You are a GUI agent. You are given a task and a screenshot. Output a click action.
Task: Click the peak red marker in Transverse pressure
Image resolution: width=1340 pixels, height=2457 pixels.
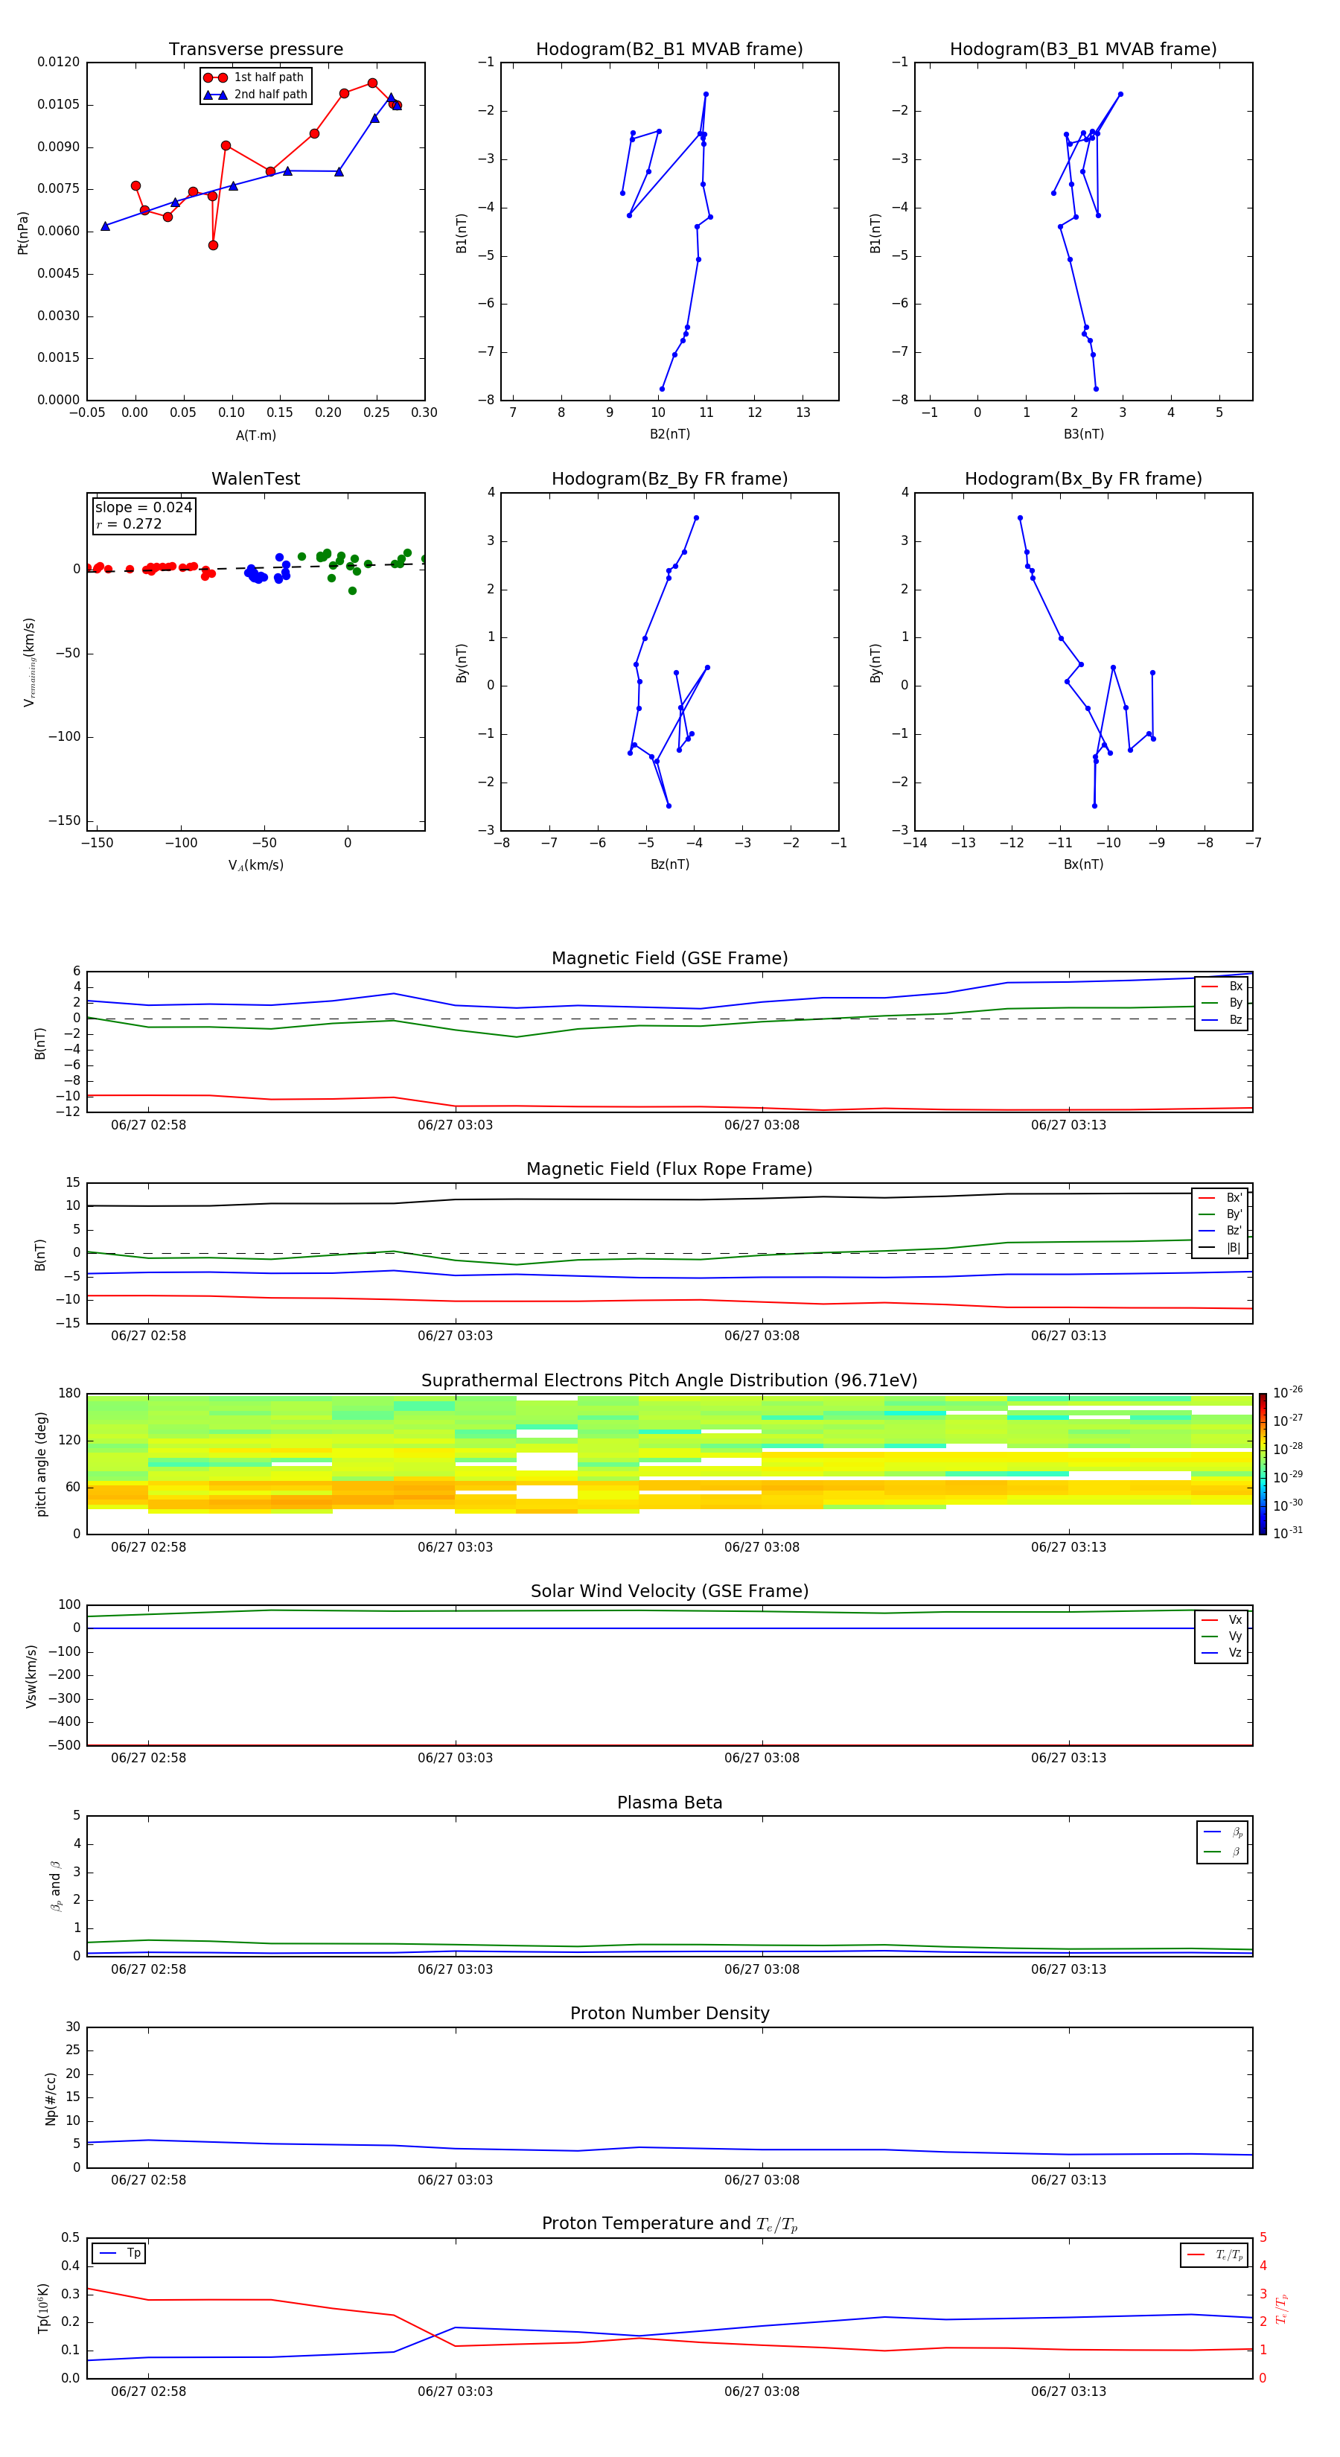[x=372, y=83]
